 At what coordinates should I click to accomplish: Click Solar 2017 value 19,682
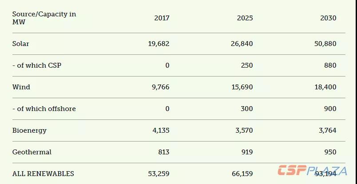159,43
